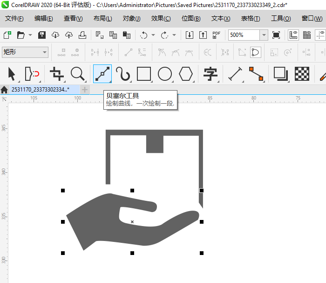Click the cloud download icon
The image size is (326, 283).
pyautogui.click(x=55, y=35)
